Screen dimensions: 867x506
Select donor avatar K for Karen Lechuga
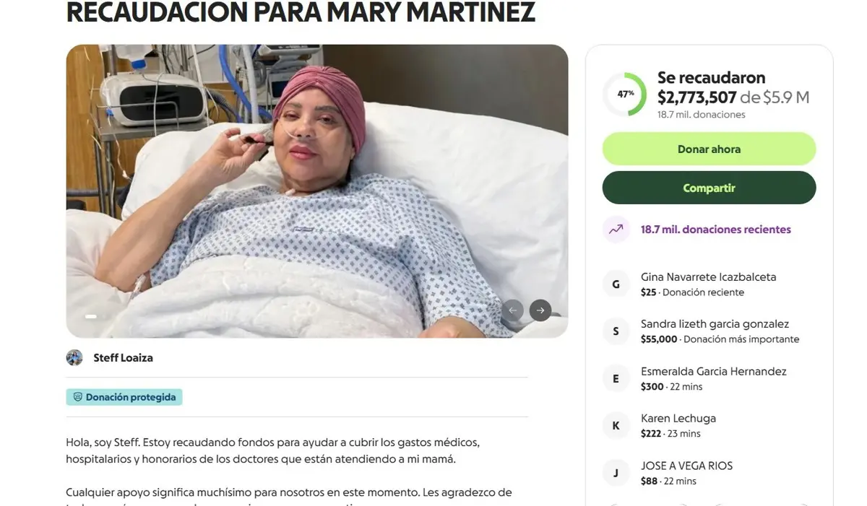[616, 426]
